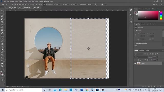Click the Windows Start button
Viewport: 164px width, 92px height.
click(3, 90)
